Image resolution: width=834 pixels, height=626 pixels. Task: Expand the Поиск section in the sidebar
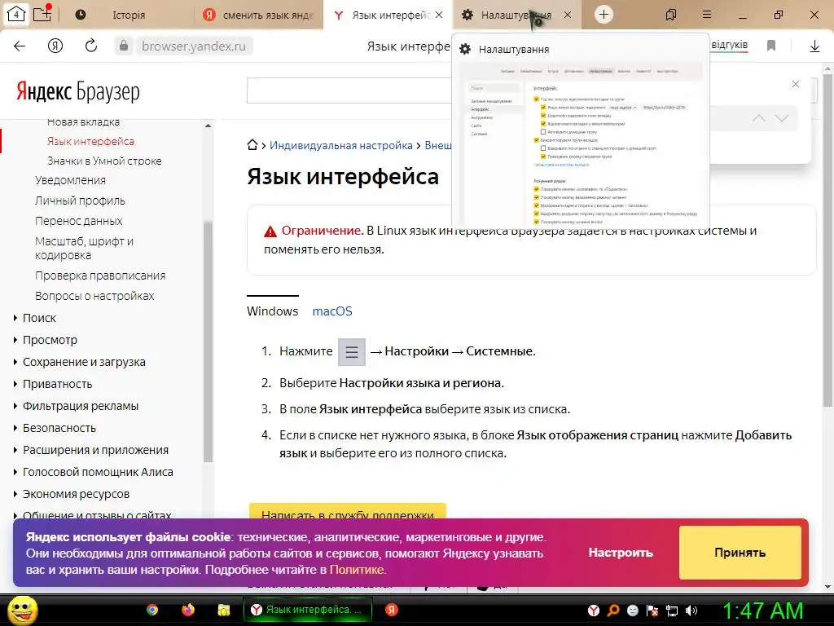pyautogui.click(x=39, y=318)
